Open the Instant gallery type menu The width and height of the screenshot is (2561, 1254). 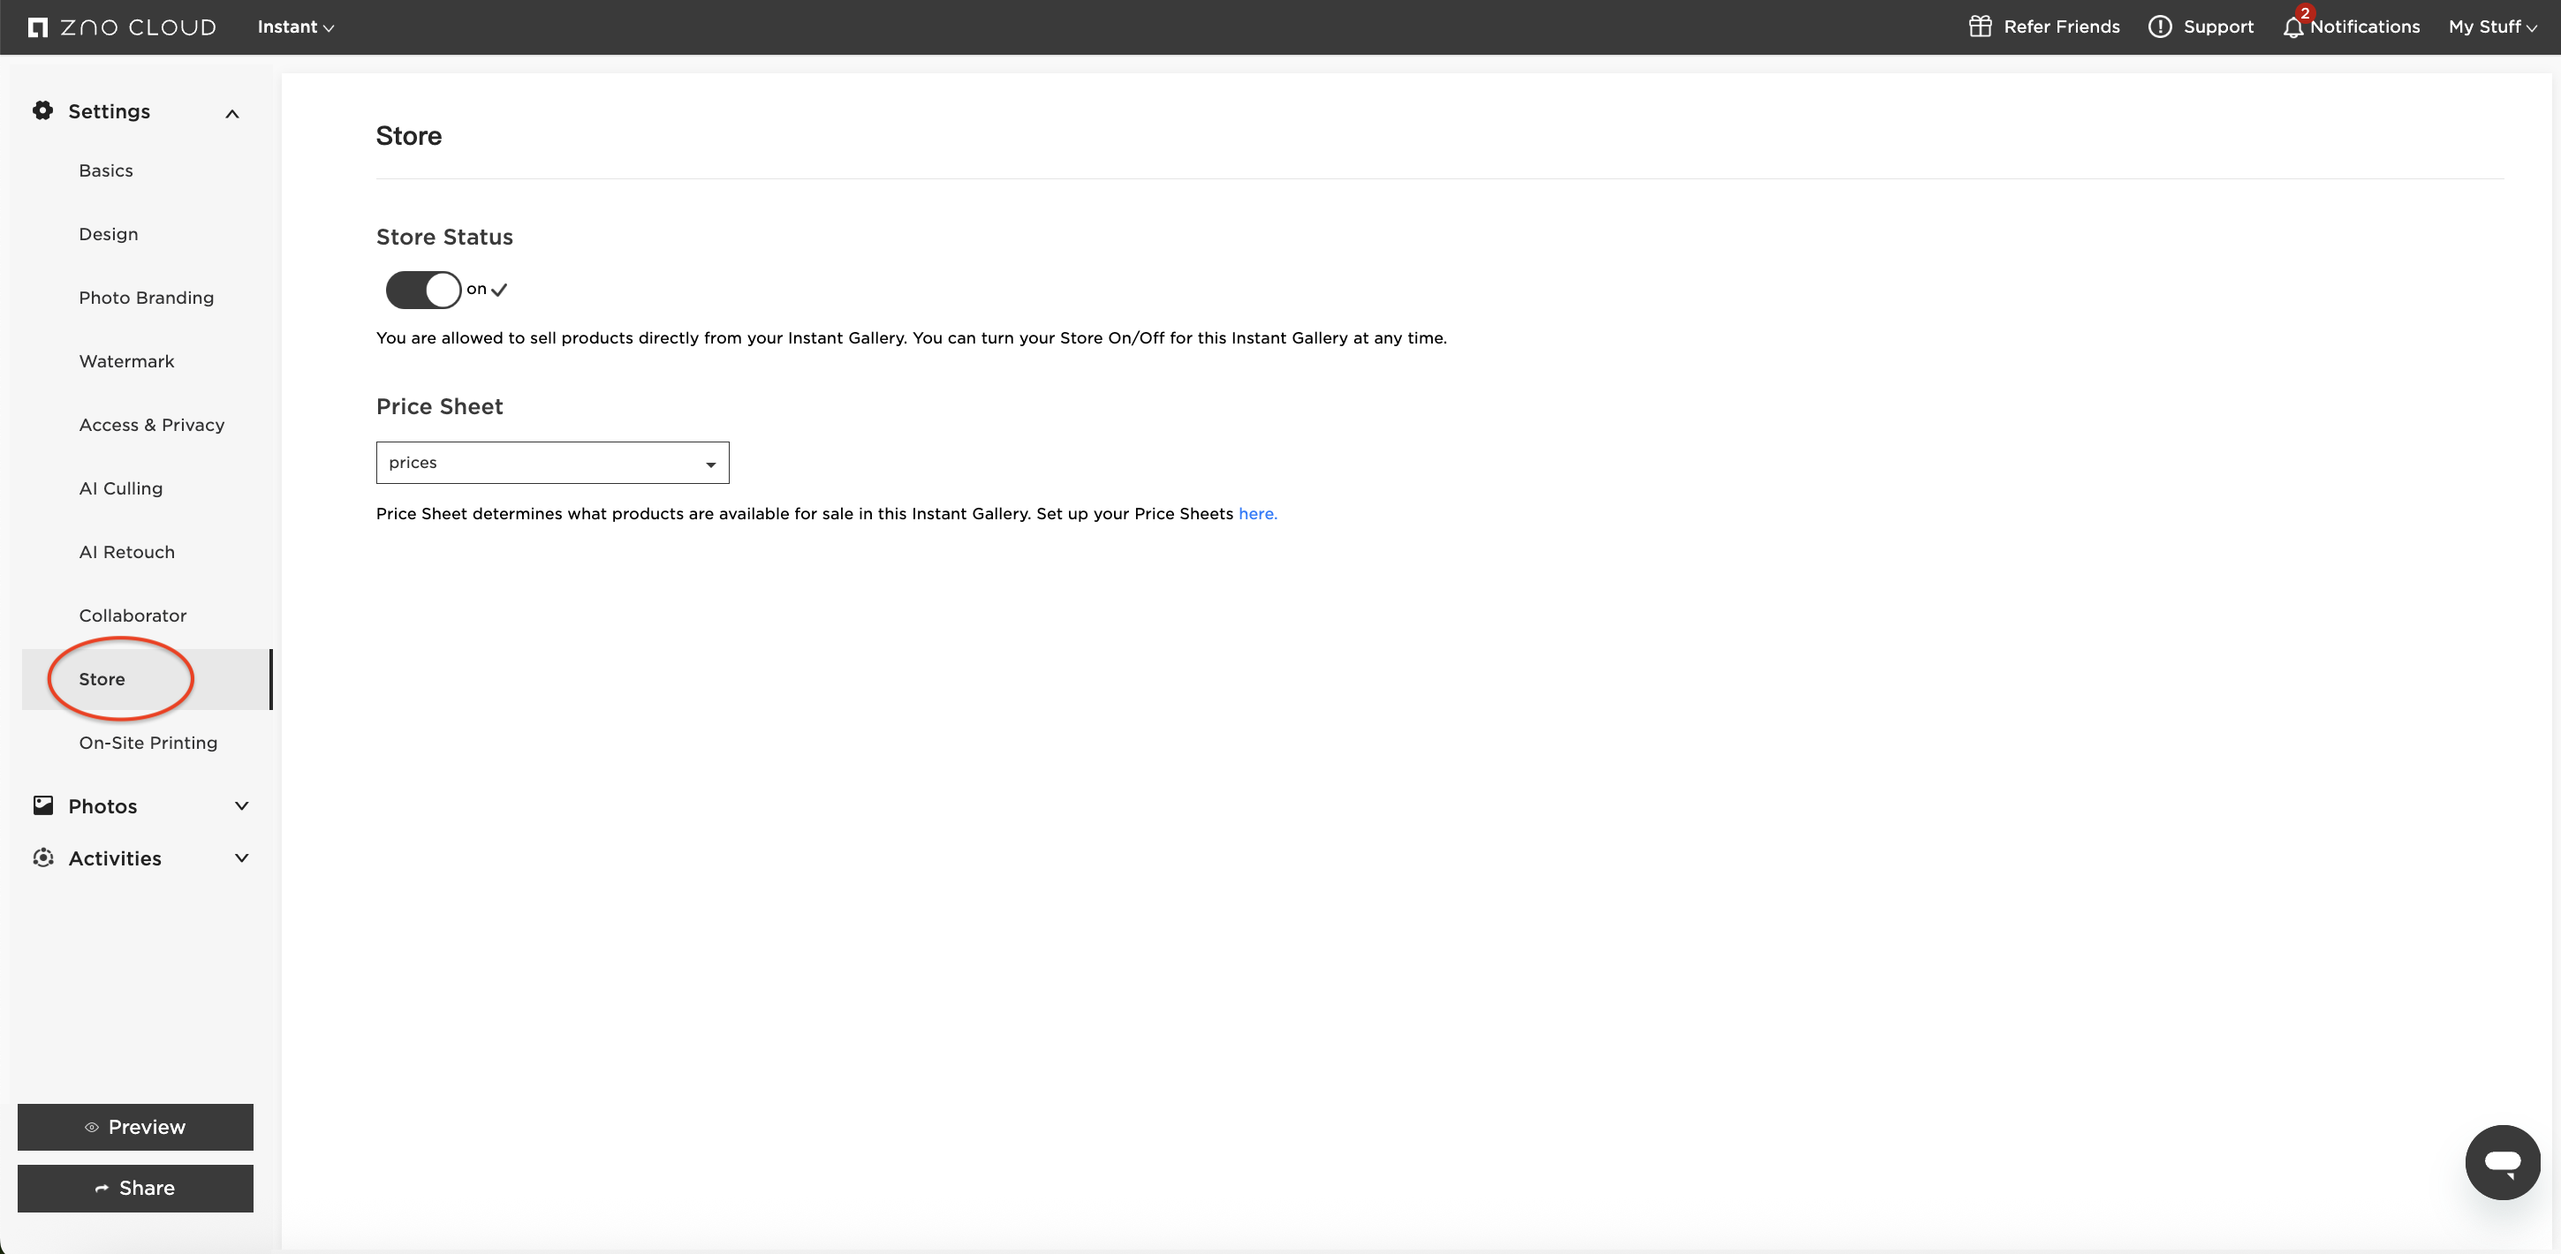point(294,26)
